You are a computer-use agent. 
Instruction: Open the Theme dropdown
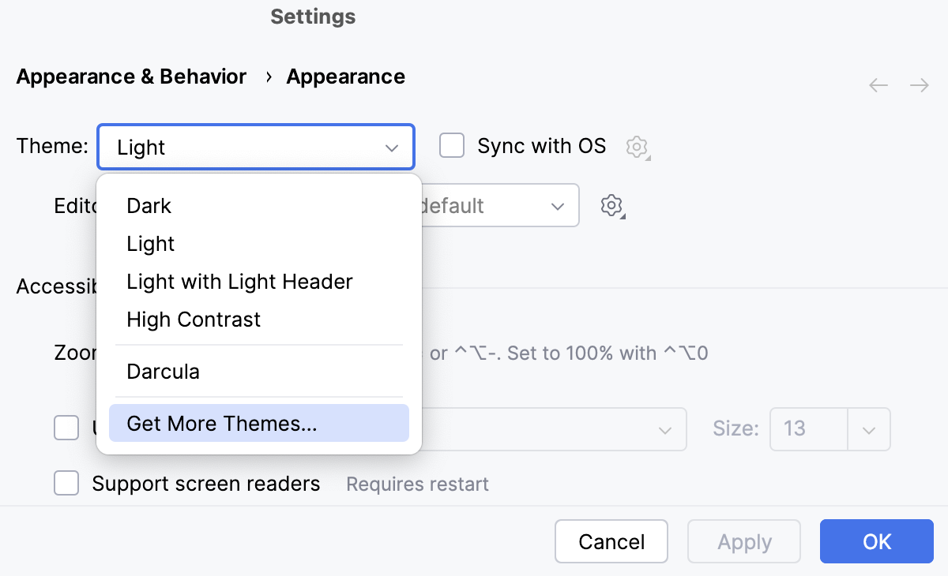click(x=256, y=147)
